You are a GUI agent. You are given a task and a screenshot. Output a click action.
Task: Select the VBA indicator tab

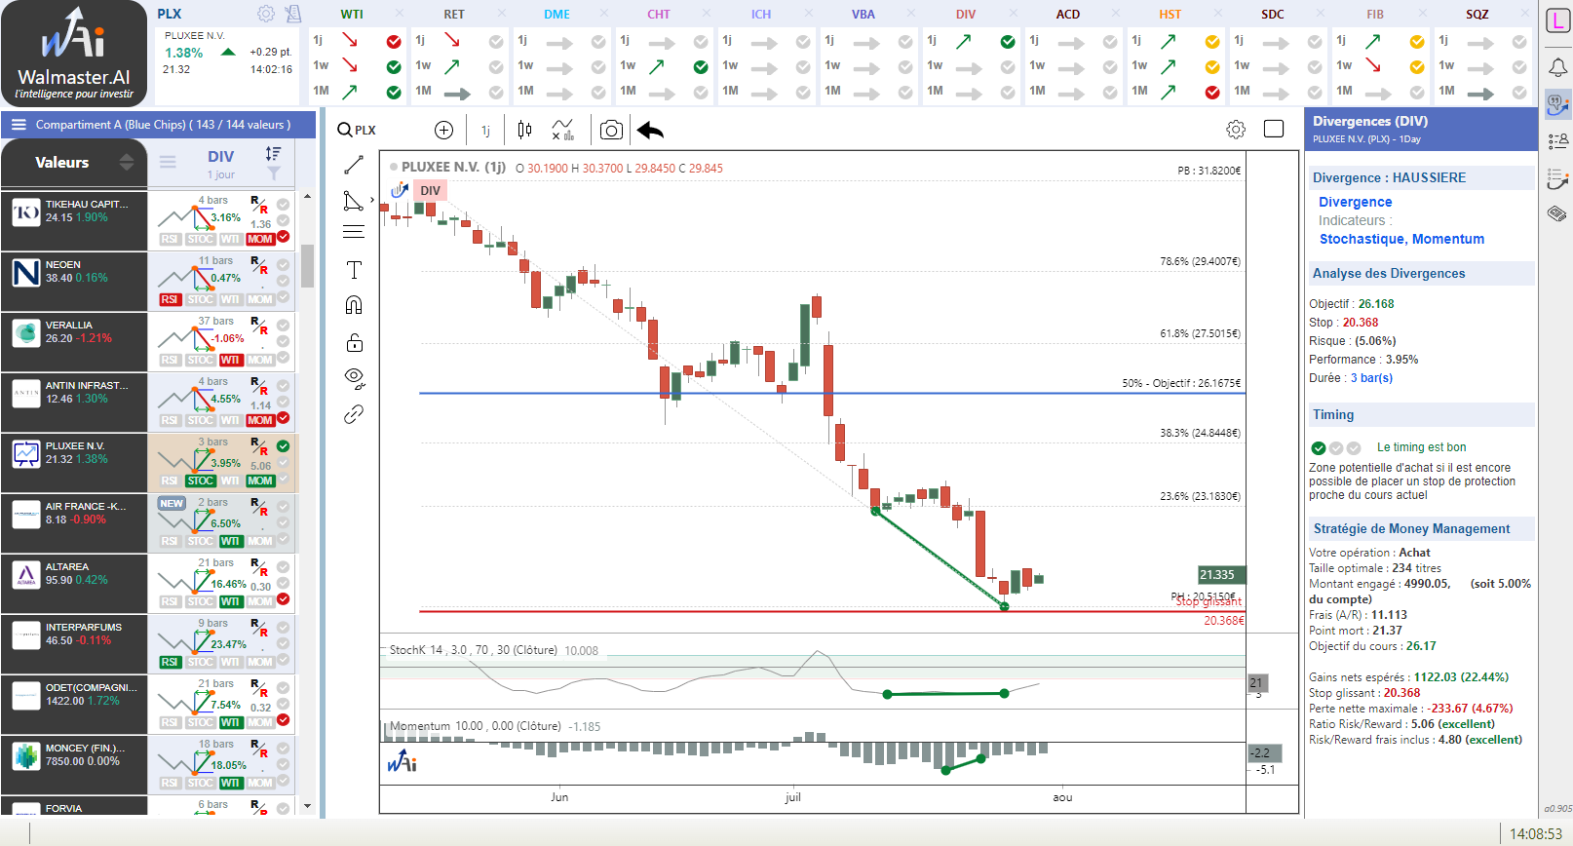pos(863,15)
